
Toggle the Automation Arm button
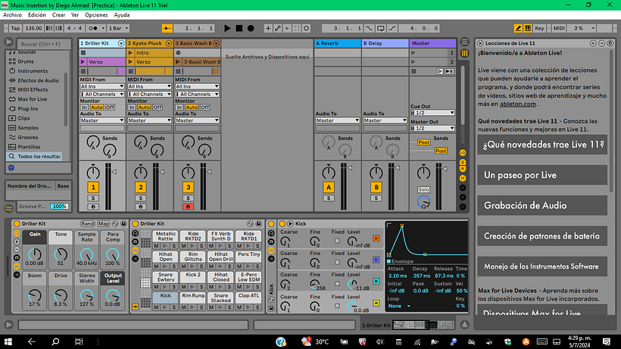click(278, 28)
